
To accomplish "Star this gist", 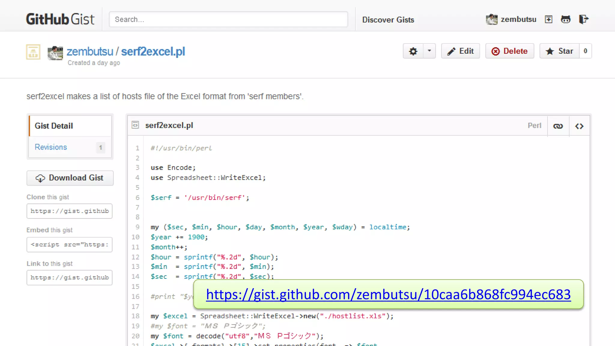I will (559, 51).
